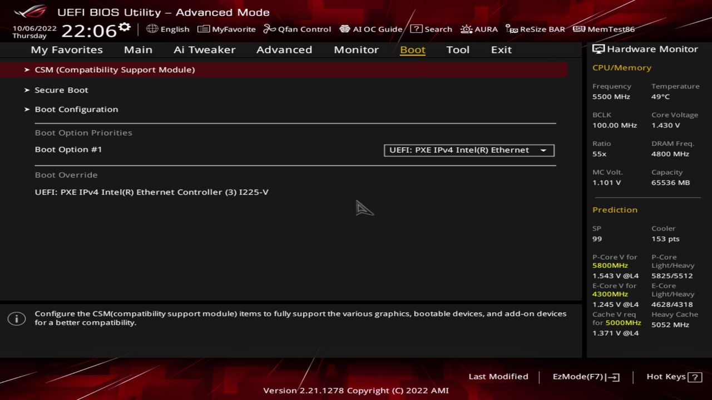
Task: Click the 49°C temperature value
Action: (x=660, y=97)
